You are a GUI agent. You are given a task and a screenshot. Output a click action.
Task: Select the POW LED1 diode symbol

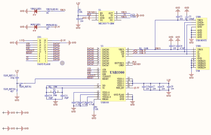pyautogui.click(x=36, y=27)
